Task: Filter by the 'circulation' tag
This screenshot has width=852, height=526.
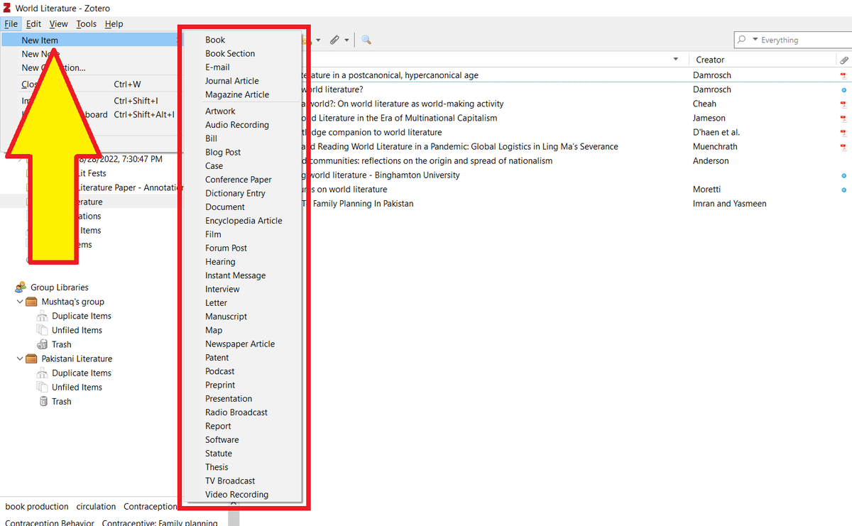Action: [96, 506]
